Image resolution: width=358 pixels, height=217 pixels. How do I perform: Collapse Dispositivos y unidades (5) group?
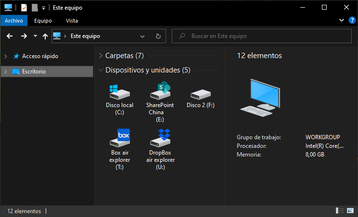click(101, 70)
